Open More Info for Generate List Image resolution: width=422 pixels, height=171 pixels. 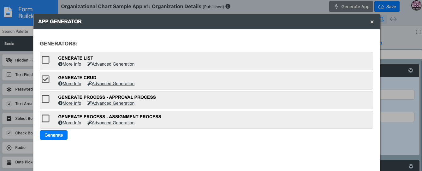click(70, 64)
